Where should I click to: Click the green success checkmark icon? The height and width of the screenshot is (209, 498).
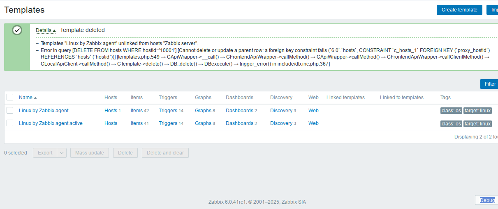click(17, 30)
